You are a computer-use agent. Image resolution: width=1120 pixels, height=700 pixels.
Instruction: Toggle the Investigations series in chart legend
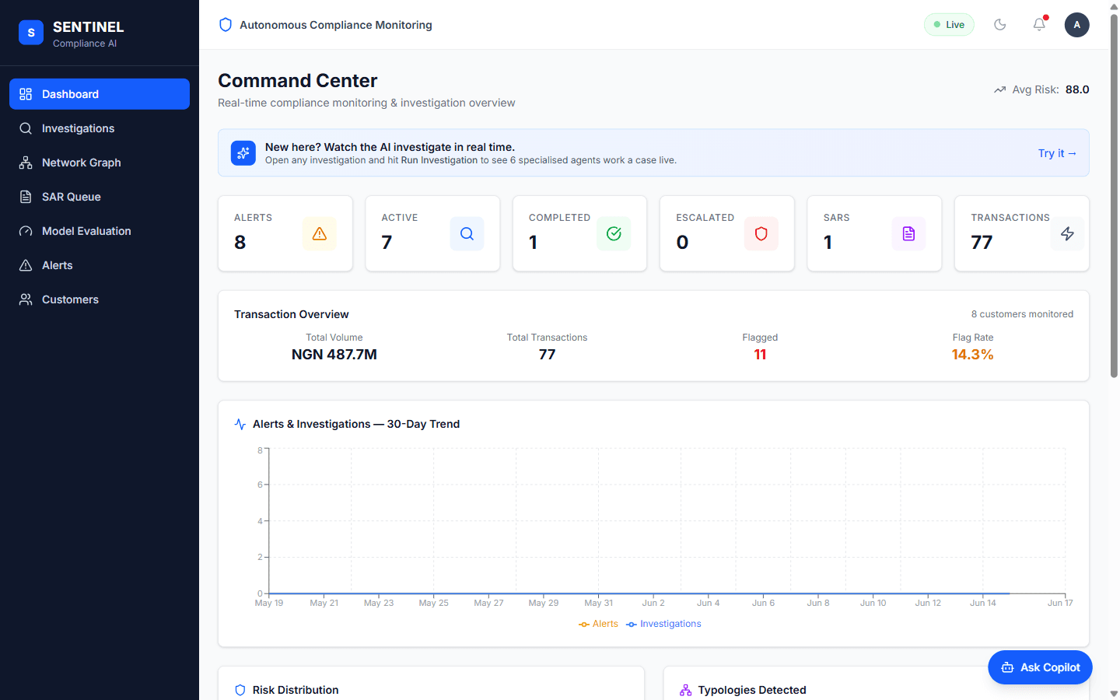[x=663, y=624]
